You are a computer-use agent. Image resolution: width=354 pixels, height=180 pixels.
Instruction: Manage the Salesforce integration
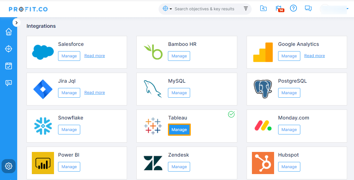tap(69, 56)
